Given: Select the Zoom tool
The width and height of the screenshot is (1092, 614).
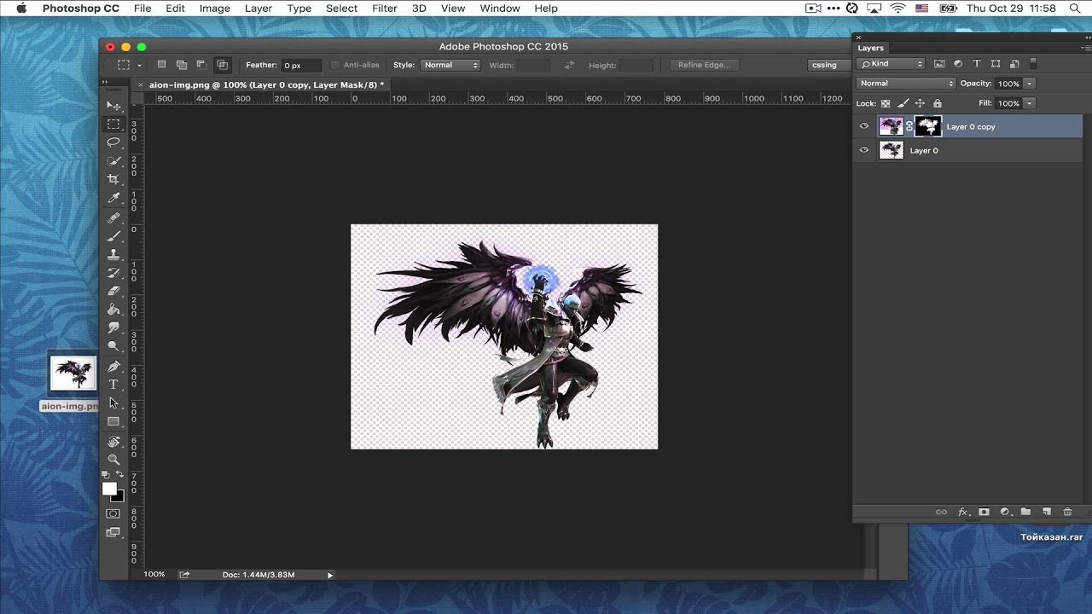Looking at the screenshot, I should (113, 460).
